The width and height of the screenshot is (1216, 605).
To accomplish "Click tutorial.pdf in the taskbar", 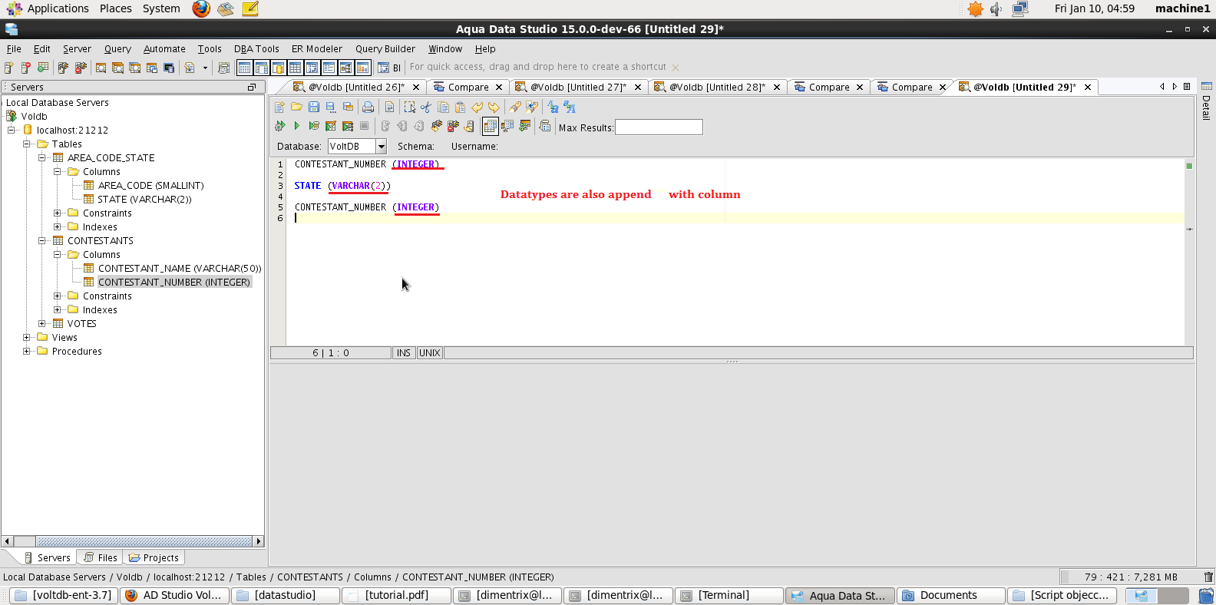I will point(396,595).
